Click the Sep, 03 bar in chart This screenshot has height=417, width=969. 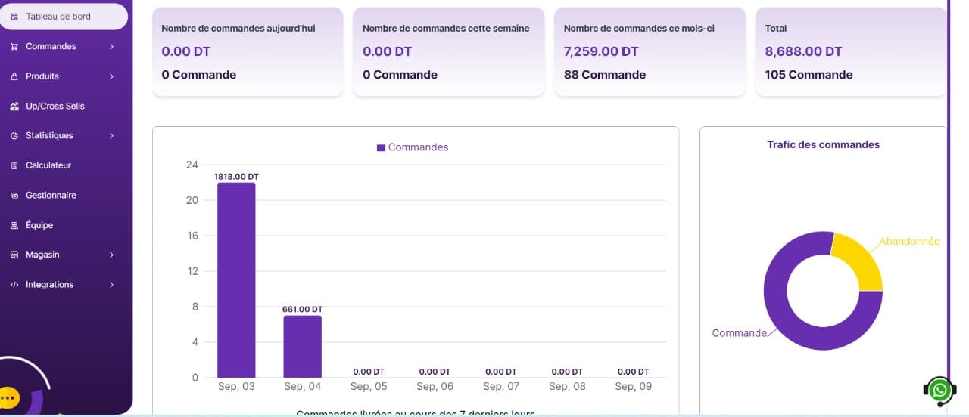point(236,280)
